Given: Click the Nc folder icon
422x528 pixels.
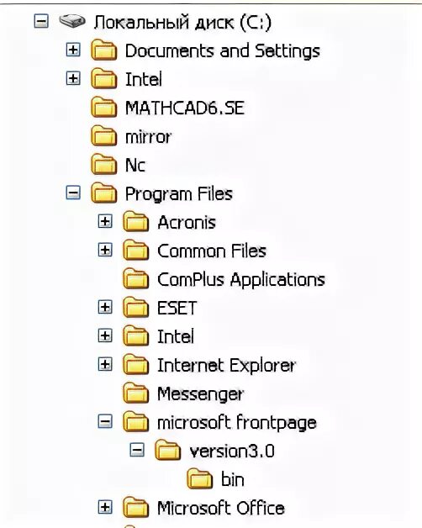Looking at the screenshot, I should tap(104, 165).
